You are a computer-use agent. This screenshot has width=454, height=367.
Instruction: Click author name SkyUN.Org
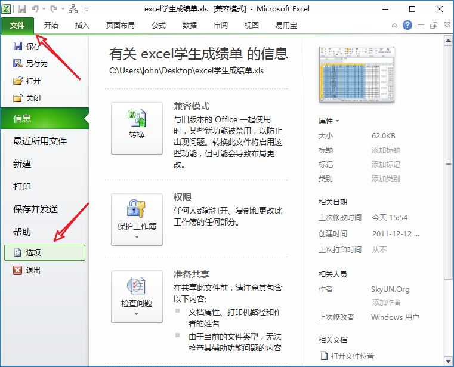(390, 289)
